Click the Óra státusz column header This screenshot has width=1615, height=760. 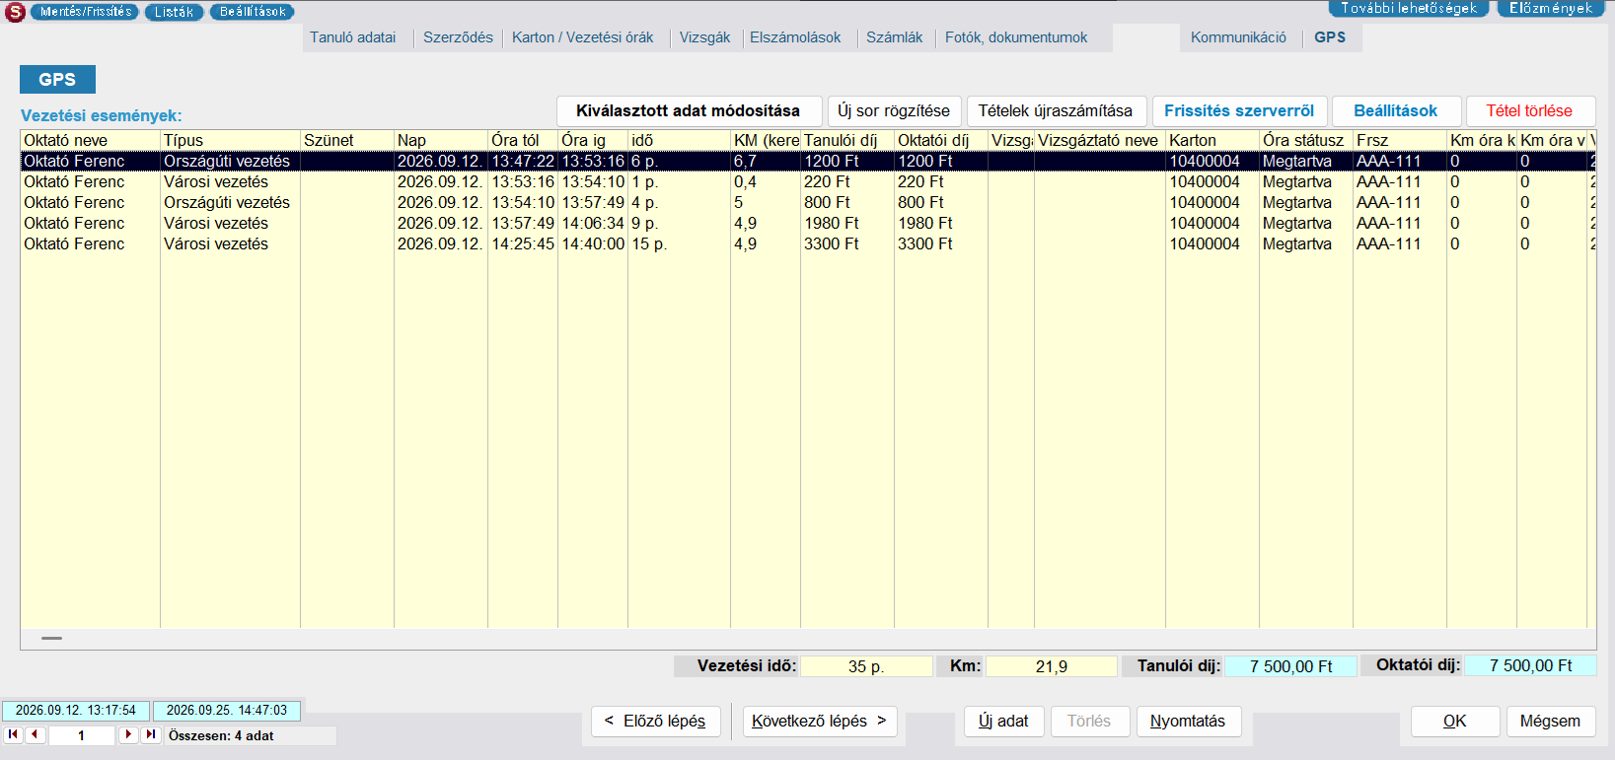pyautogui.click(x=1305, y=140)
